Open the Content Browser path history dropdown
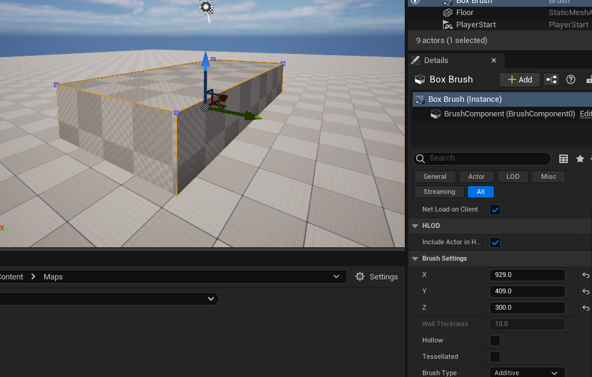 tap(336, 276)
